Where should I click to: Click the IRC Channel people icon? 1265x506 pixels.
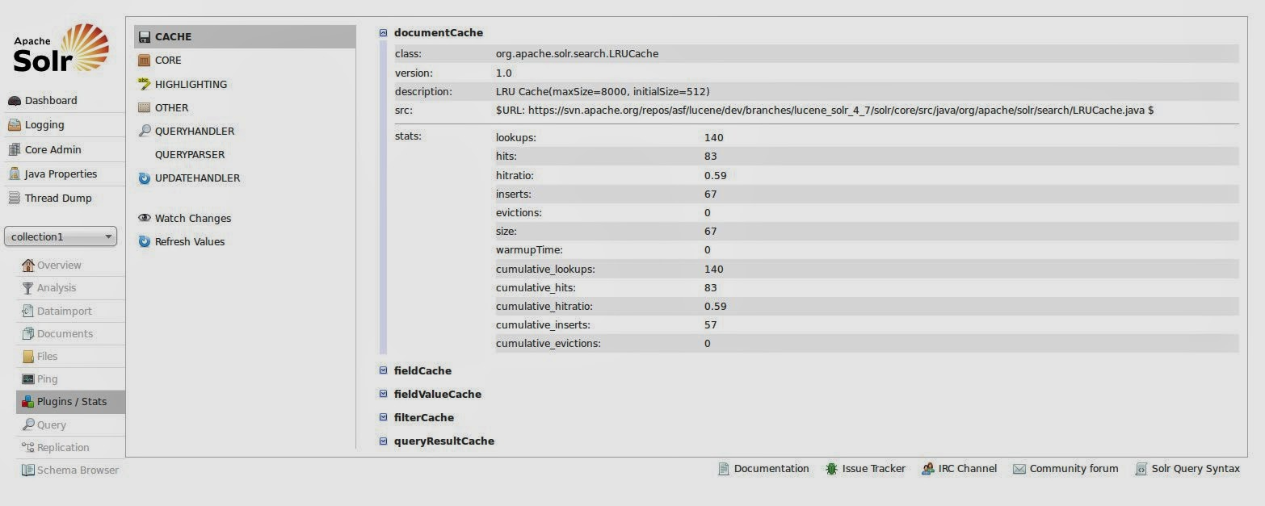click(x=927, y=469)
